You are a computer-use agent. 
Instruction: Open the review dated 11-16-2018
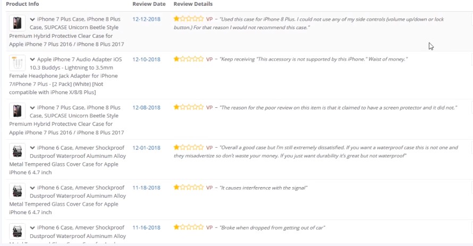146,227
